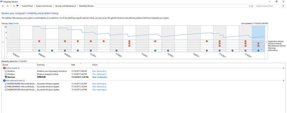Screen dimensions: 287x113
Task: Select the 9NBLGGH4NNS1-Microsoft.Deskt... source row
Action: [x=56, y=87]
